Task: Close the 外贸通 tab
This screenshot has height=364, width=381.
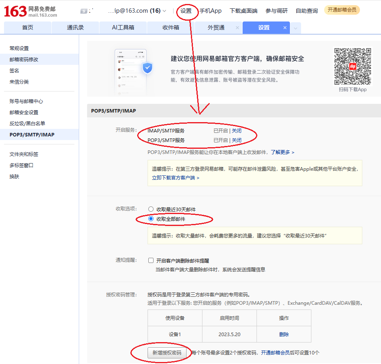Action: pos(237,28)
